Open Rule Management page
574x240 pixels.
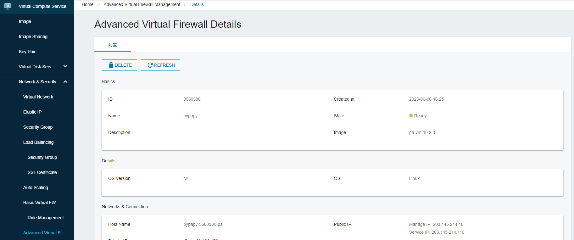coord(46,218)
